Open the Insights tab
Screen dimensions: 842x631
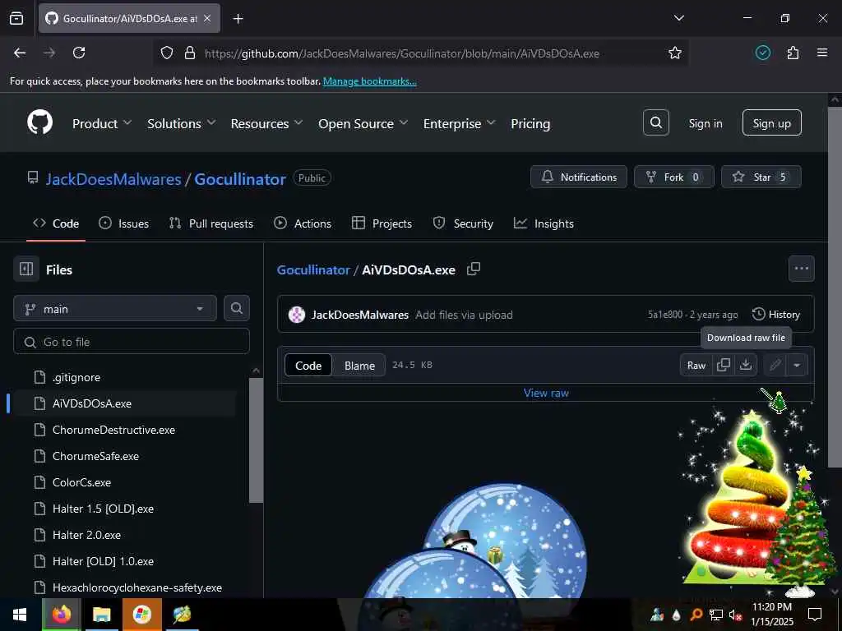coord(544,223)
